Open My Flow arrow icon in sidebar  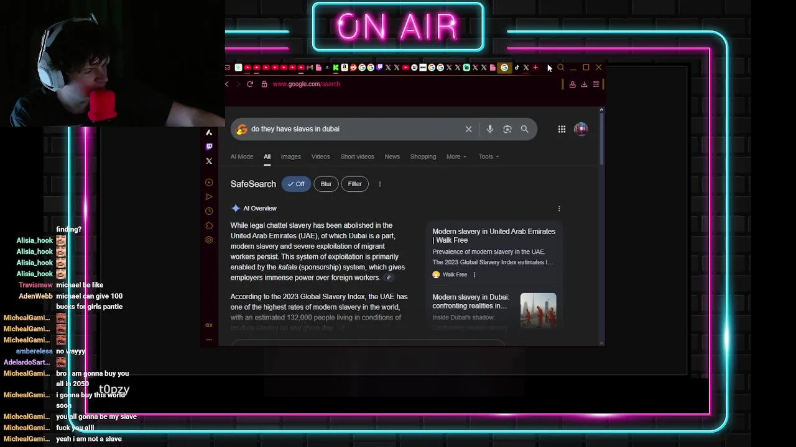pyautogui.click(x=209, y=197)
